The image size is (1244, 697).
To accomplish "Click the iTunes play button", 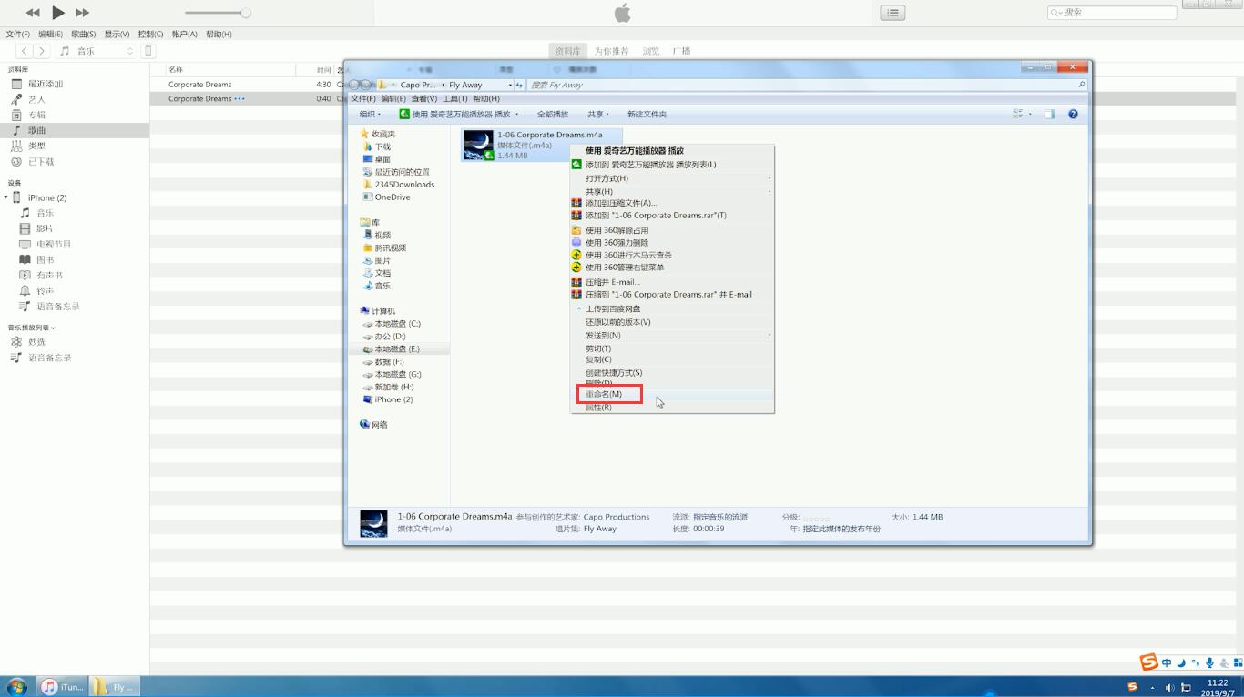I will (x=58, y=13).
